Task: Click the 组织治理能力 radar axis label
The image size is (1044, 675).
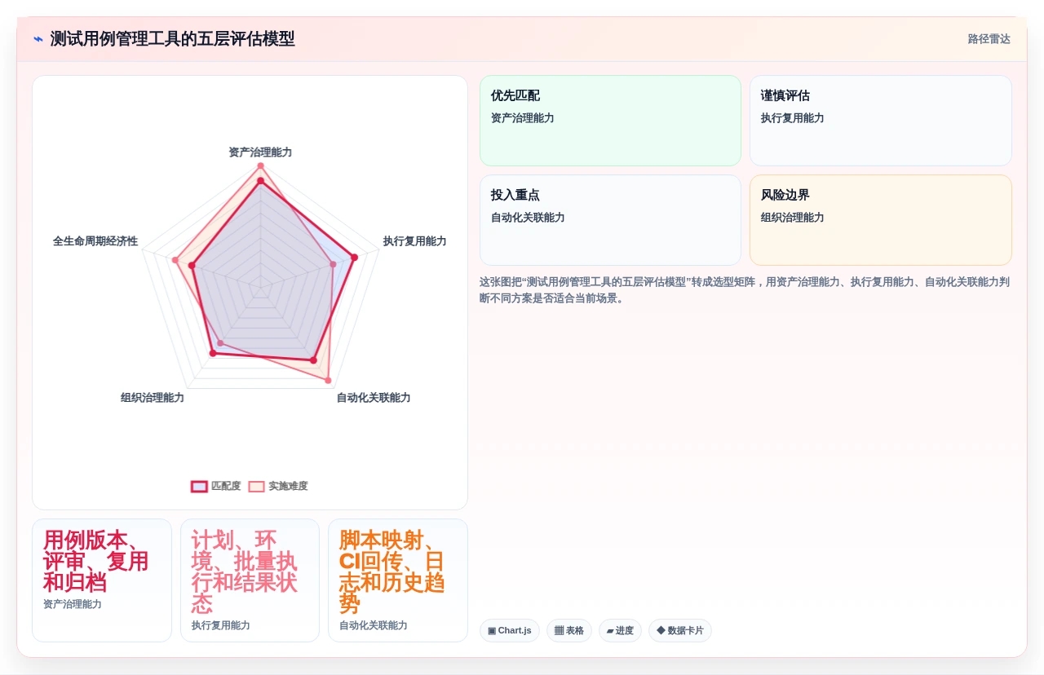Action: (153, 398)
